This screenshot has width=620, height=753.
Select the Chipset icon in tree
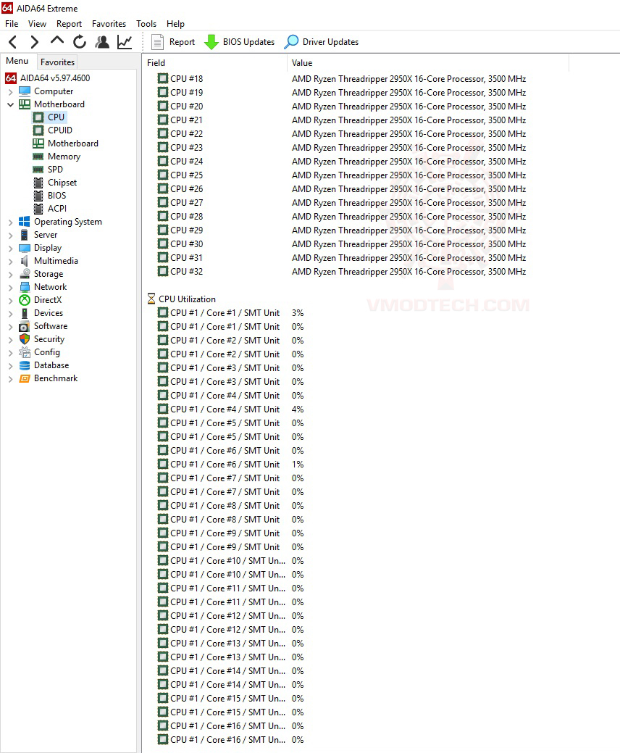[38, 183]
